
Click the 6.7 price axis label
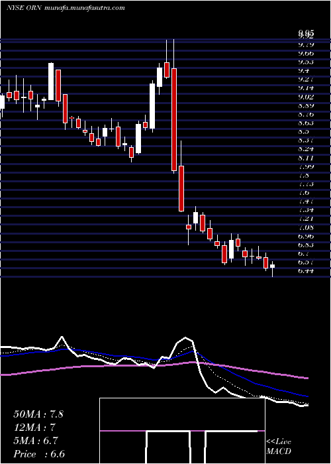click(x=303, y=254)
